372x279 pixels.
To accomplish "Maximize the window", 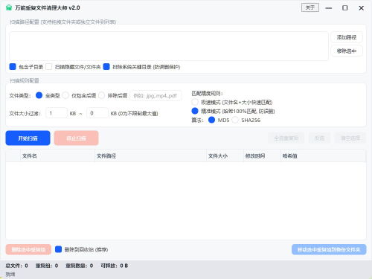I will [345, 8].
